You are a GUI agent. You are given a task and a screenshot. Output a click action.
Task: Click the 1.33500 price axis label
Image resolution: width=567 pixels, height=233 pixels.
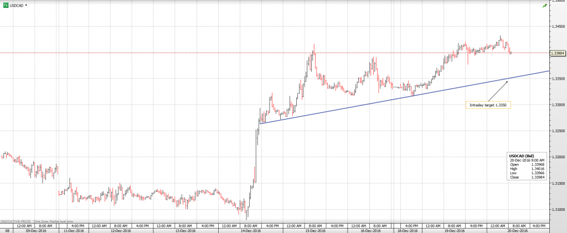pyautogui.click(x=558, y=79)
